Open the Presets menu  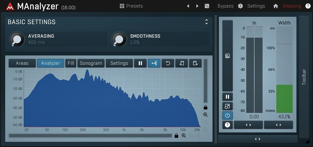(131, 6)
